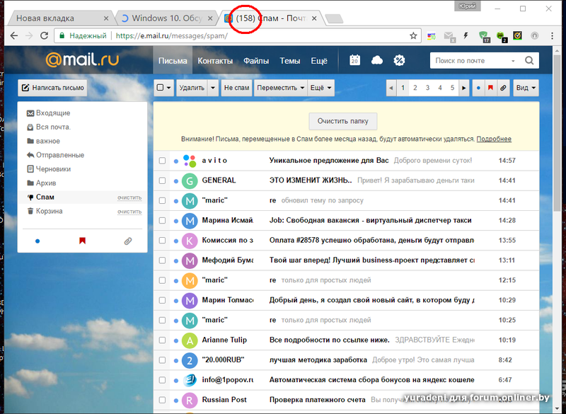
Task: Open the Ещё menu in top navigation
Action: 319,61
